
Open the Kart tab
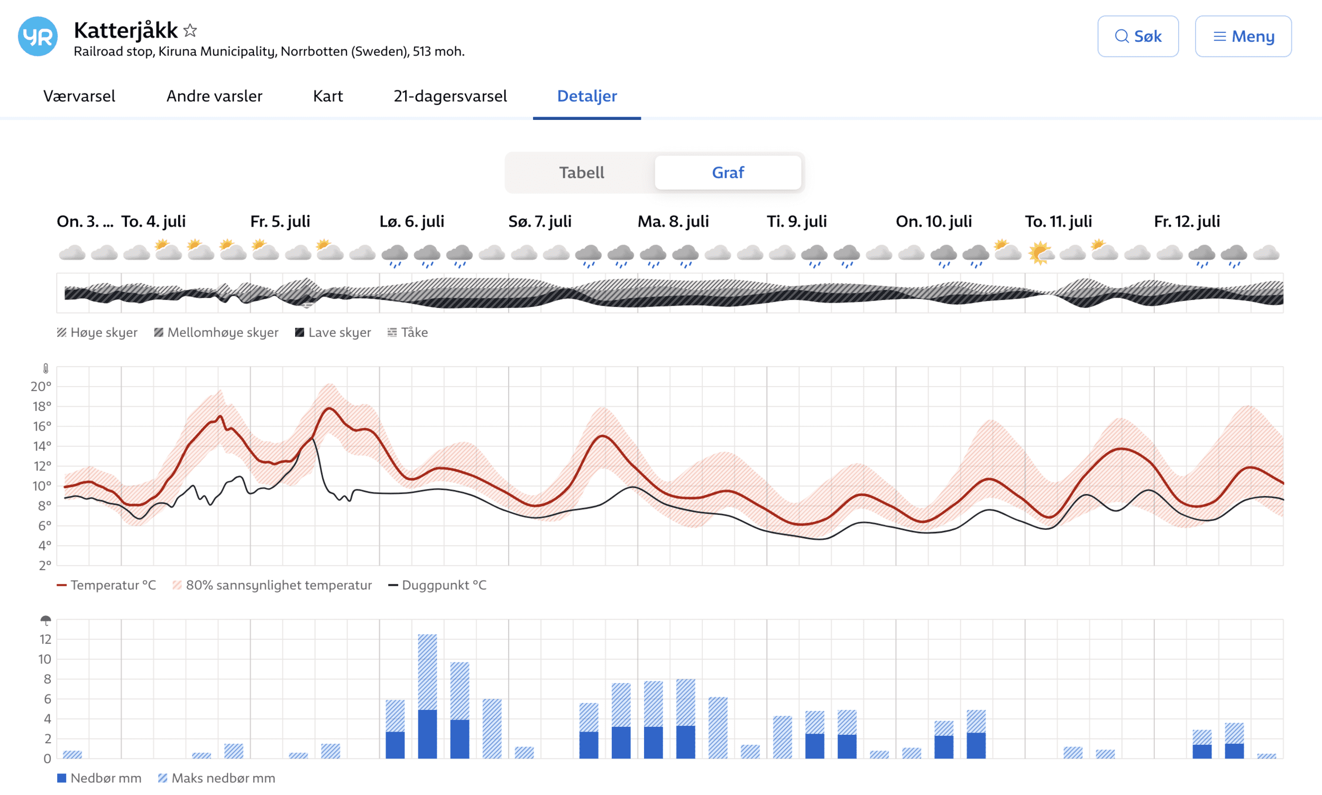tap(328, 96)
